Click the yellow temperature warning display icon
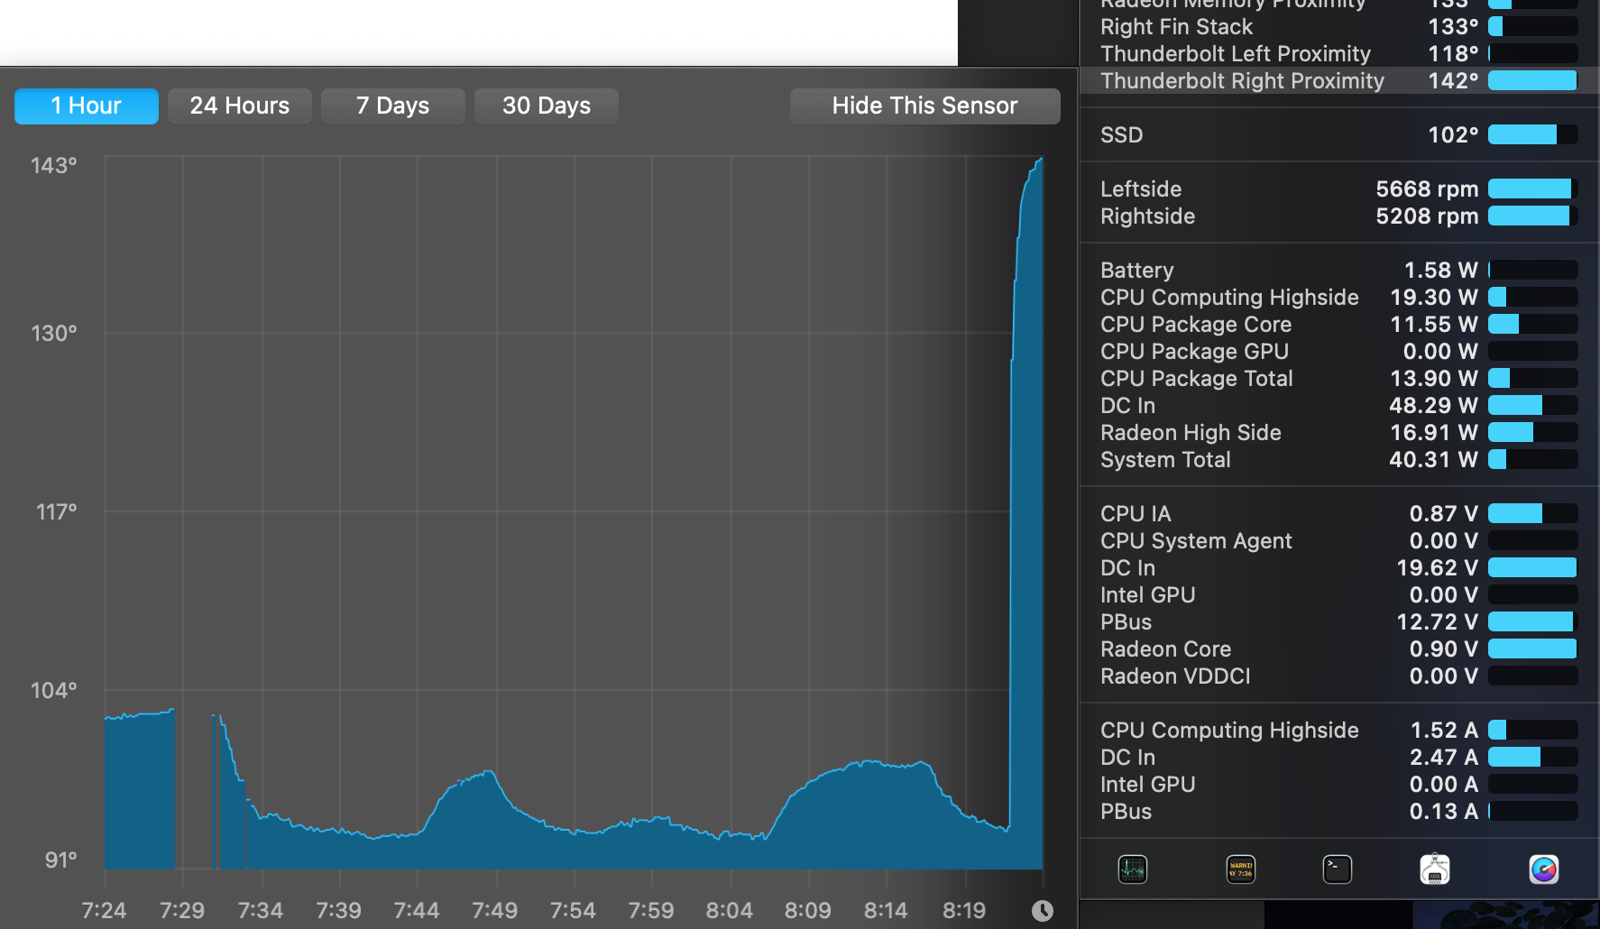The image size is (1600, 929). tap(1240, 869)
